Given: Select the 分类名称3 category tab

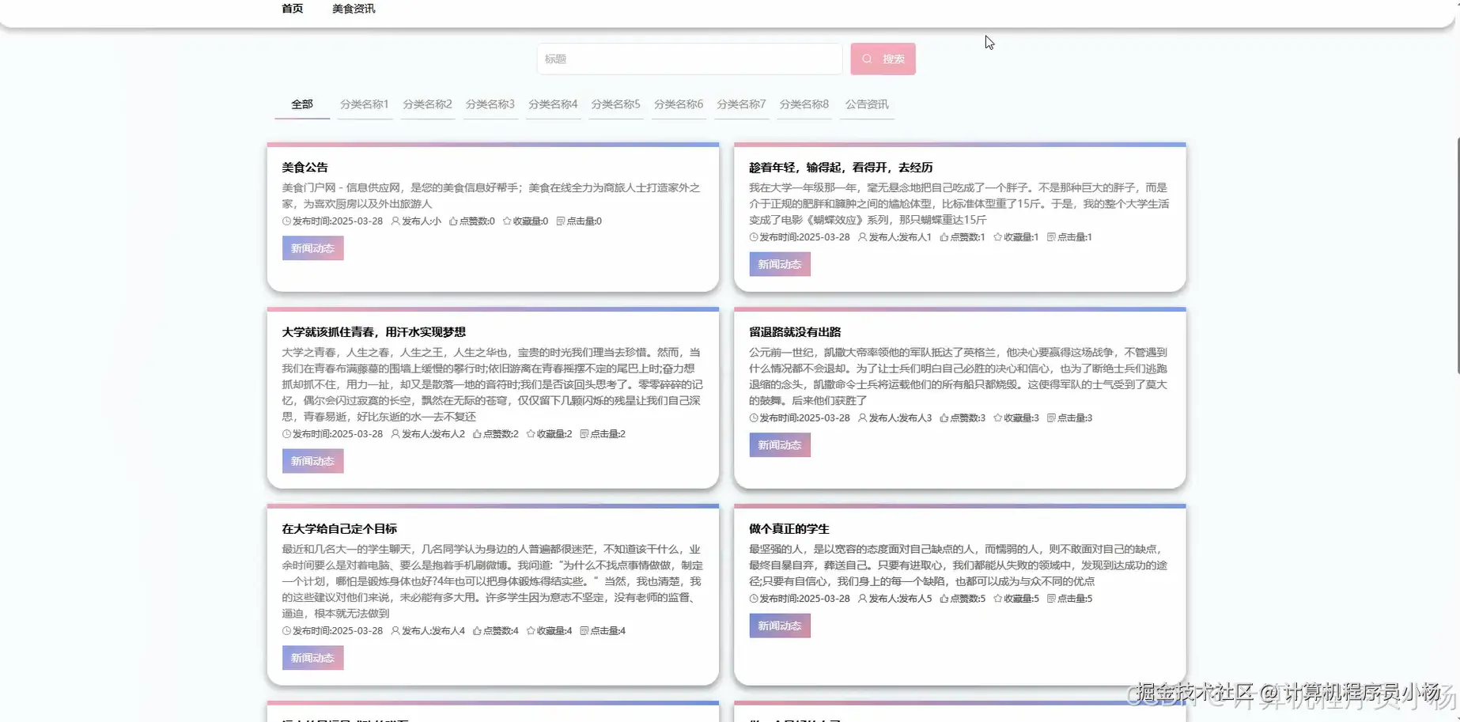Looking at the screenshot, I should coord(490,104).
